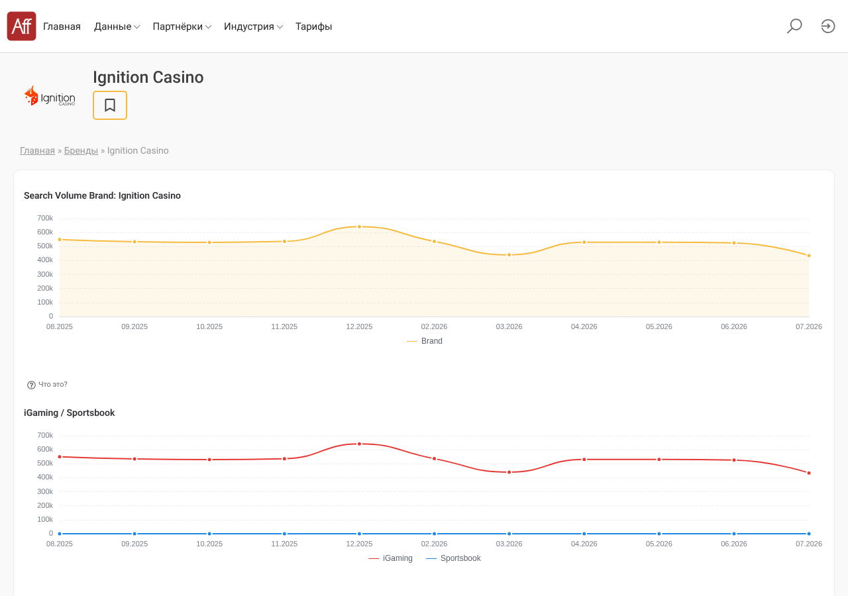Click the 07.2026 point on Brand chart

pyautogui.click(x=809, y=256)
